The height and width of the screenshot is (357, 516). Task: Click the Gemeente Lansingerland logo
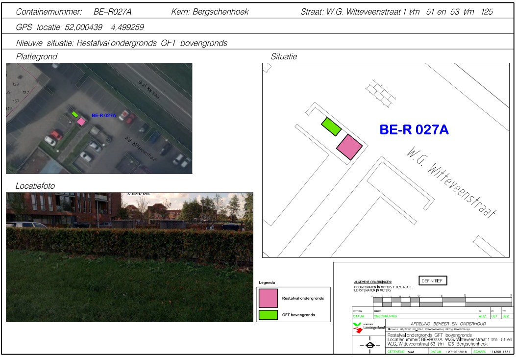[x=364, y=328]
